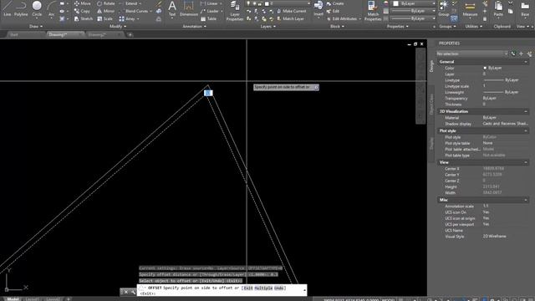Click the Blend Curves tool

(x=134, y=11)
